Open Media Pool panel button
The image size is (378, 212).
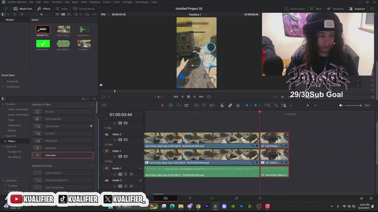click(23, 9)
